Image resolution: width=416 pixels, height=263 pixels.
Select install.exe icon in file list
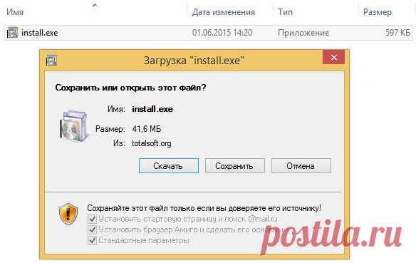click(12, 33)
